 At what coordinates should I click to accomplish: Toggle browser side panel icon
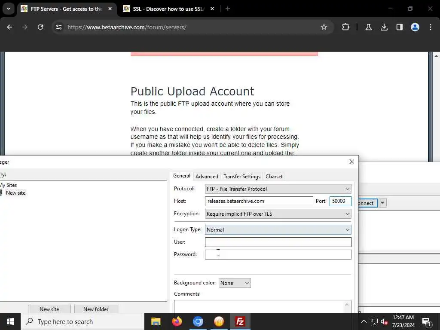399,27
